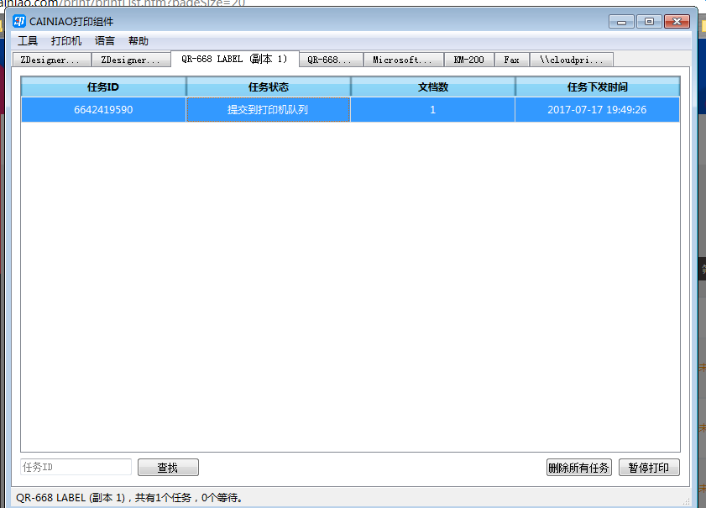Select the document count cell showing 1

pos(433,109)
